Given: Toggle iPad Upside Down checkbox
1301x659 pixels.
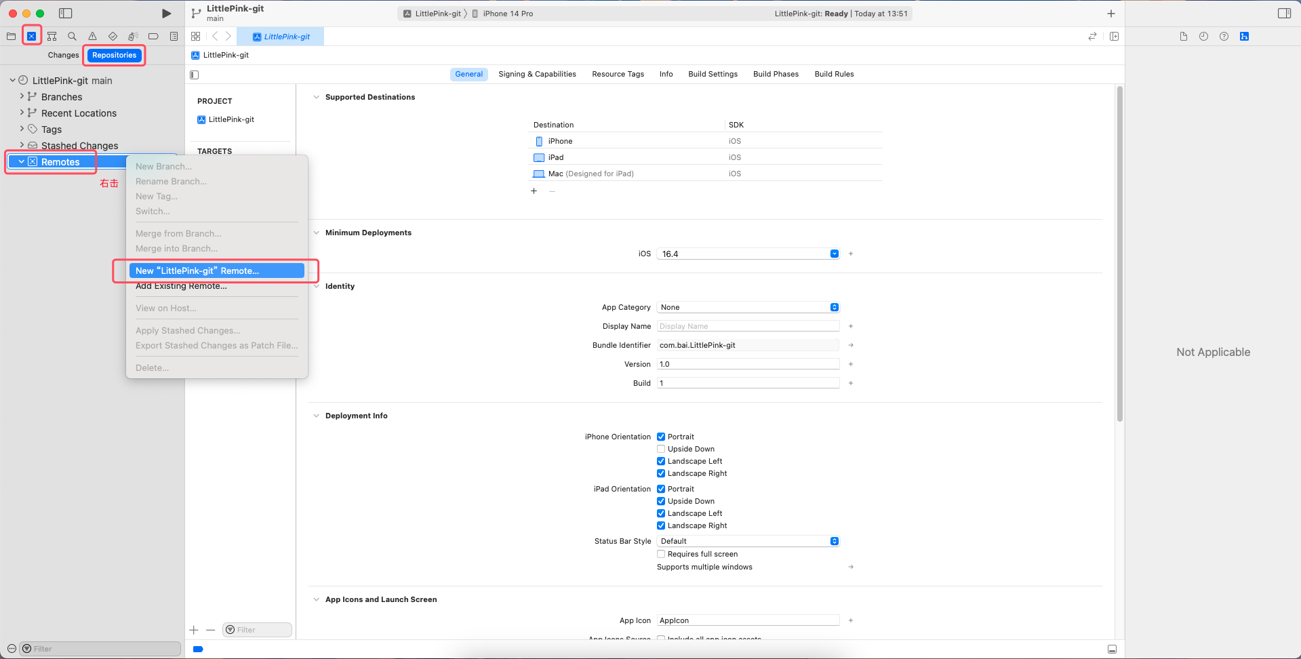Looking at the screenshot, I should pos(661,501).
